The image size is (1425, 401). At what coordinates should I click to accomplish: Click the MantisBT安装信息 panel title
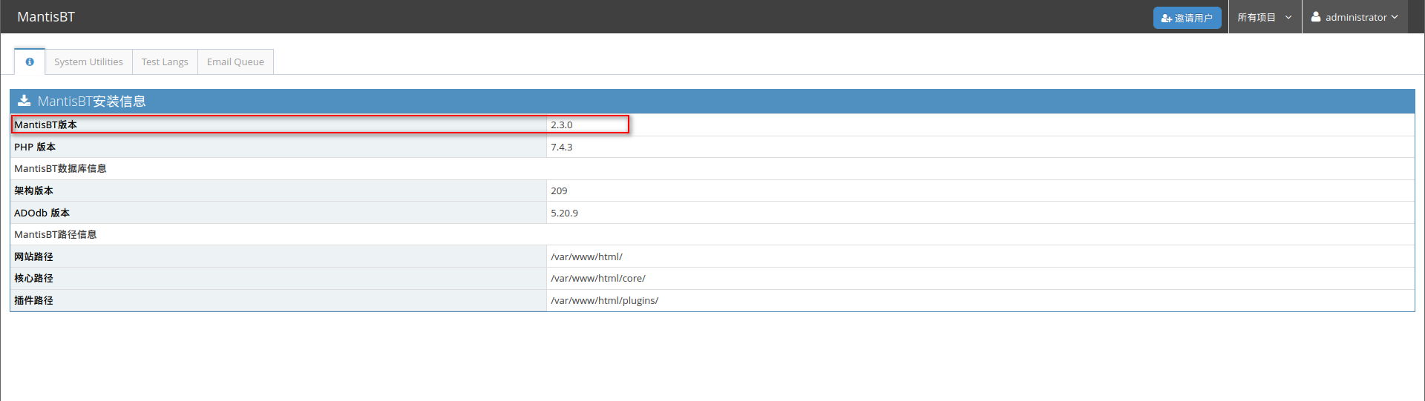(x=92, y=101)
